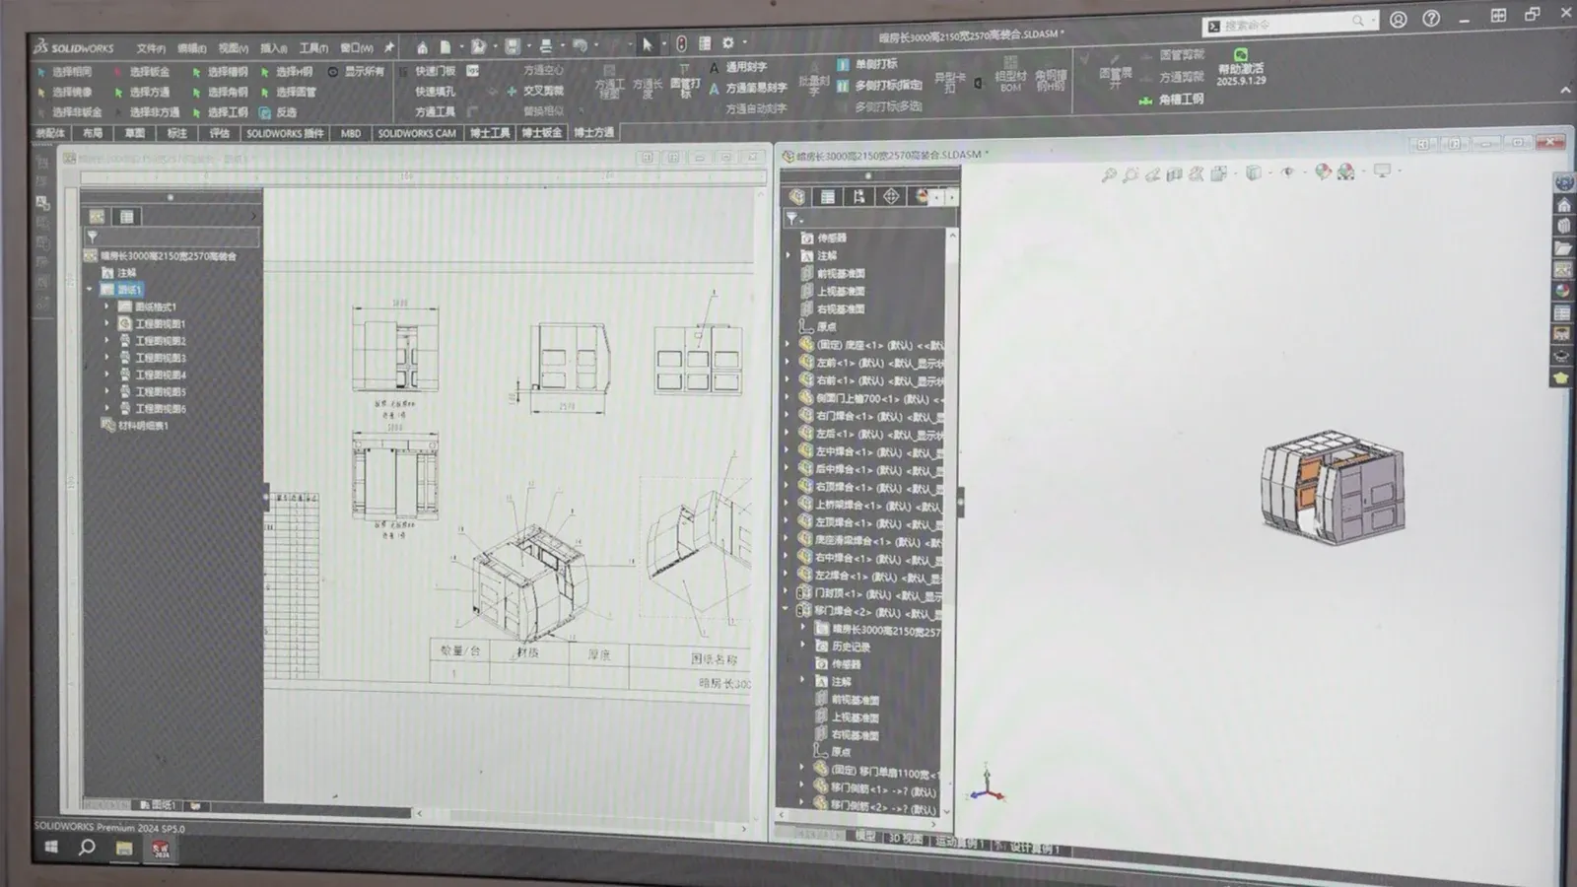
Task: Open the 工具(T) menu
Action: coord(314,48)
